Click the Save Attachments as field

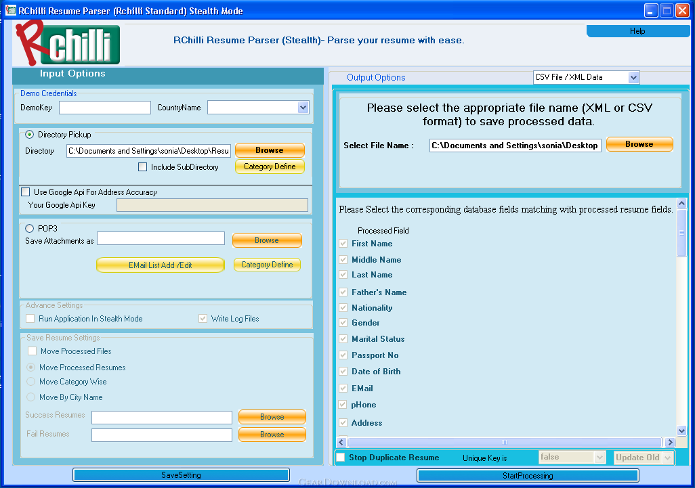tap(161, 238)
